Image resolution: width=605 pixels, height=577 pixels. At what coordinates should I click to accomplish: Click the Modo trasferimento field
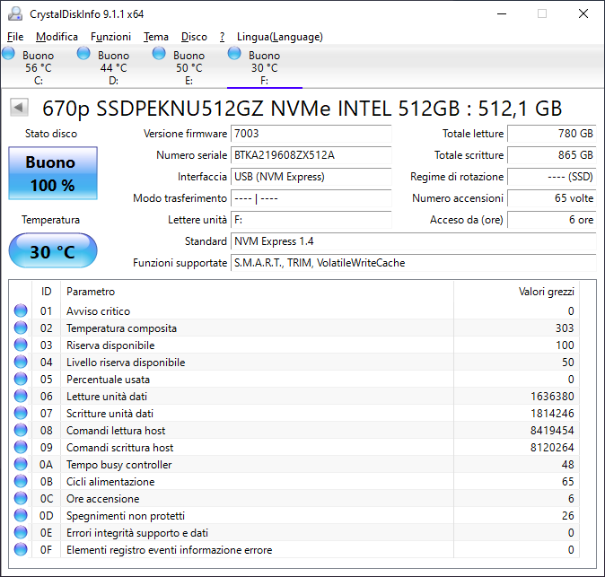click(x=311, y=198)
